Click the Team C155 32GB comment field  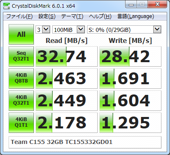85,142
